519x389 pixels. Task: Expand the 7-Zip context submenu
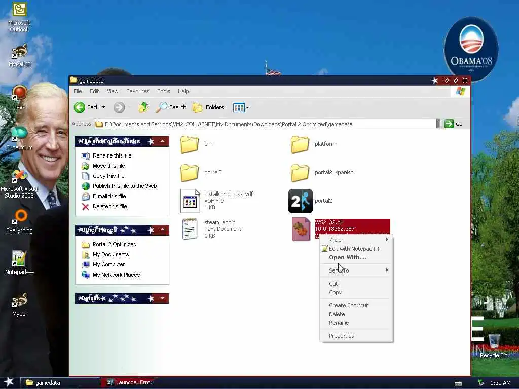click(x=356, y=240)
